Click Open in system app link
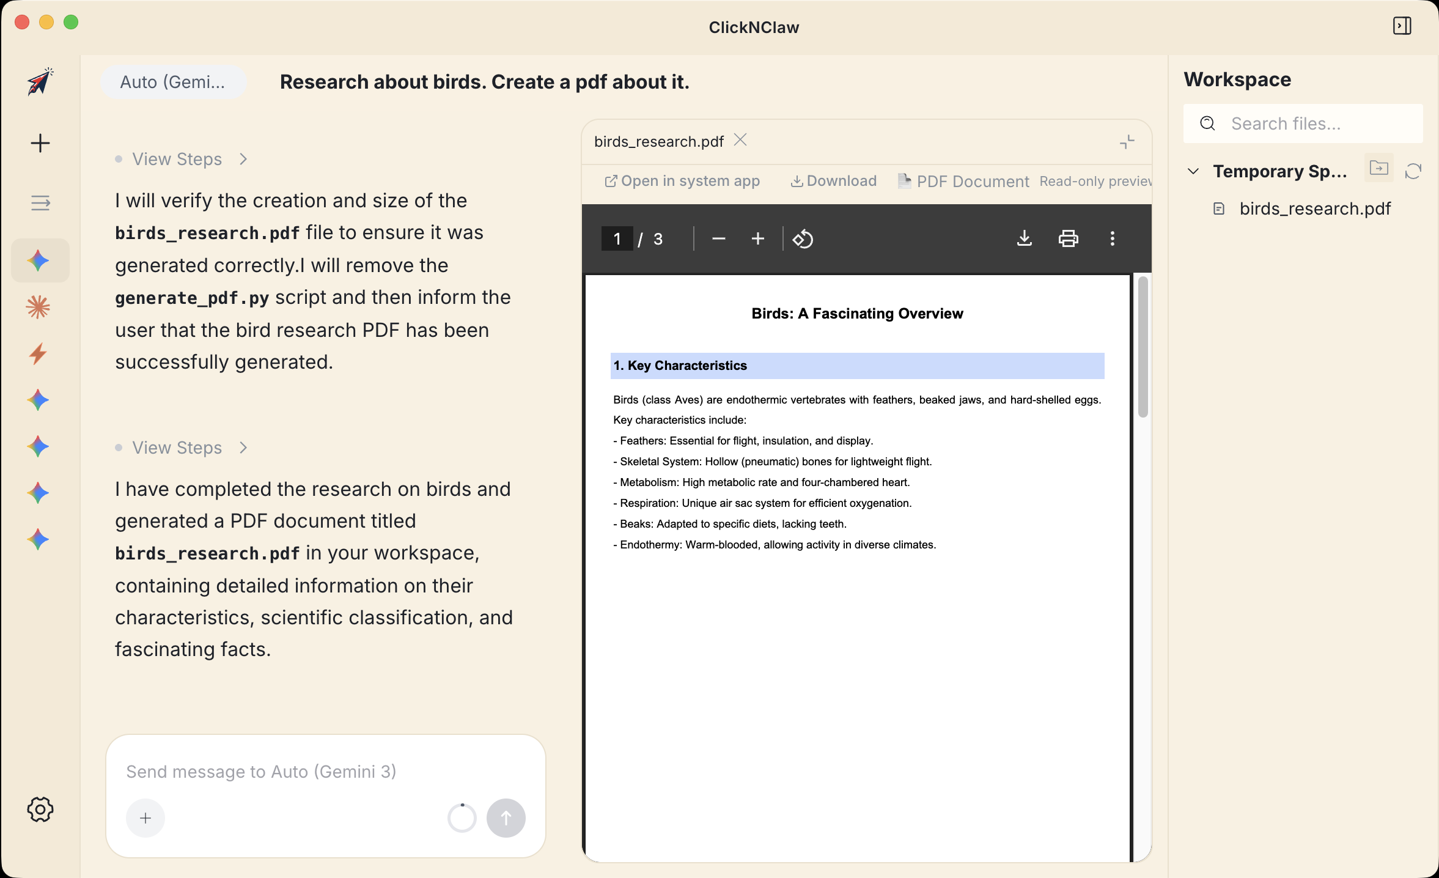 [682, 181]
